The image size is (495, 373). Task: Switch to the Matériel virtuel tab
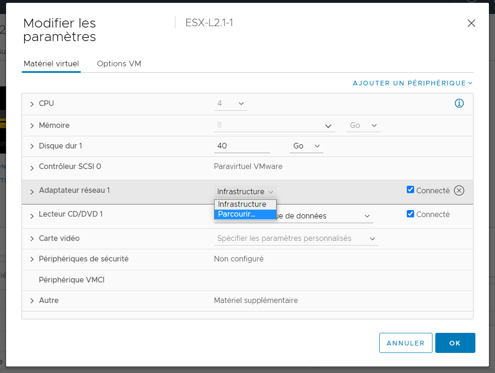[x=51, y=64]
